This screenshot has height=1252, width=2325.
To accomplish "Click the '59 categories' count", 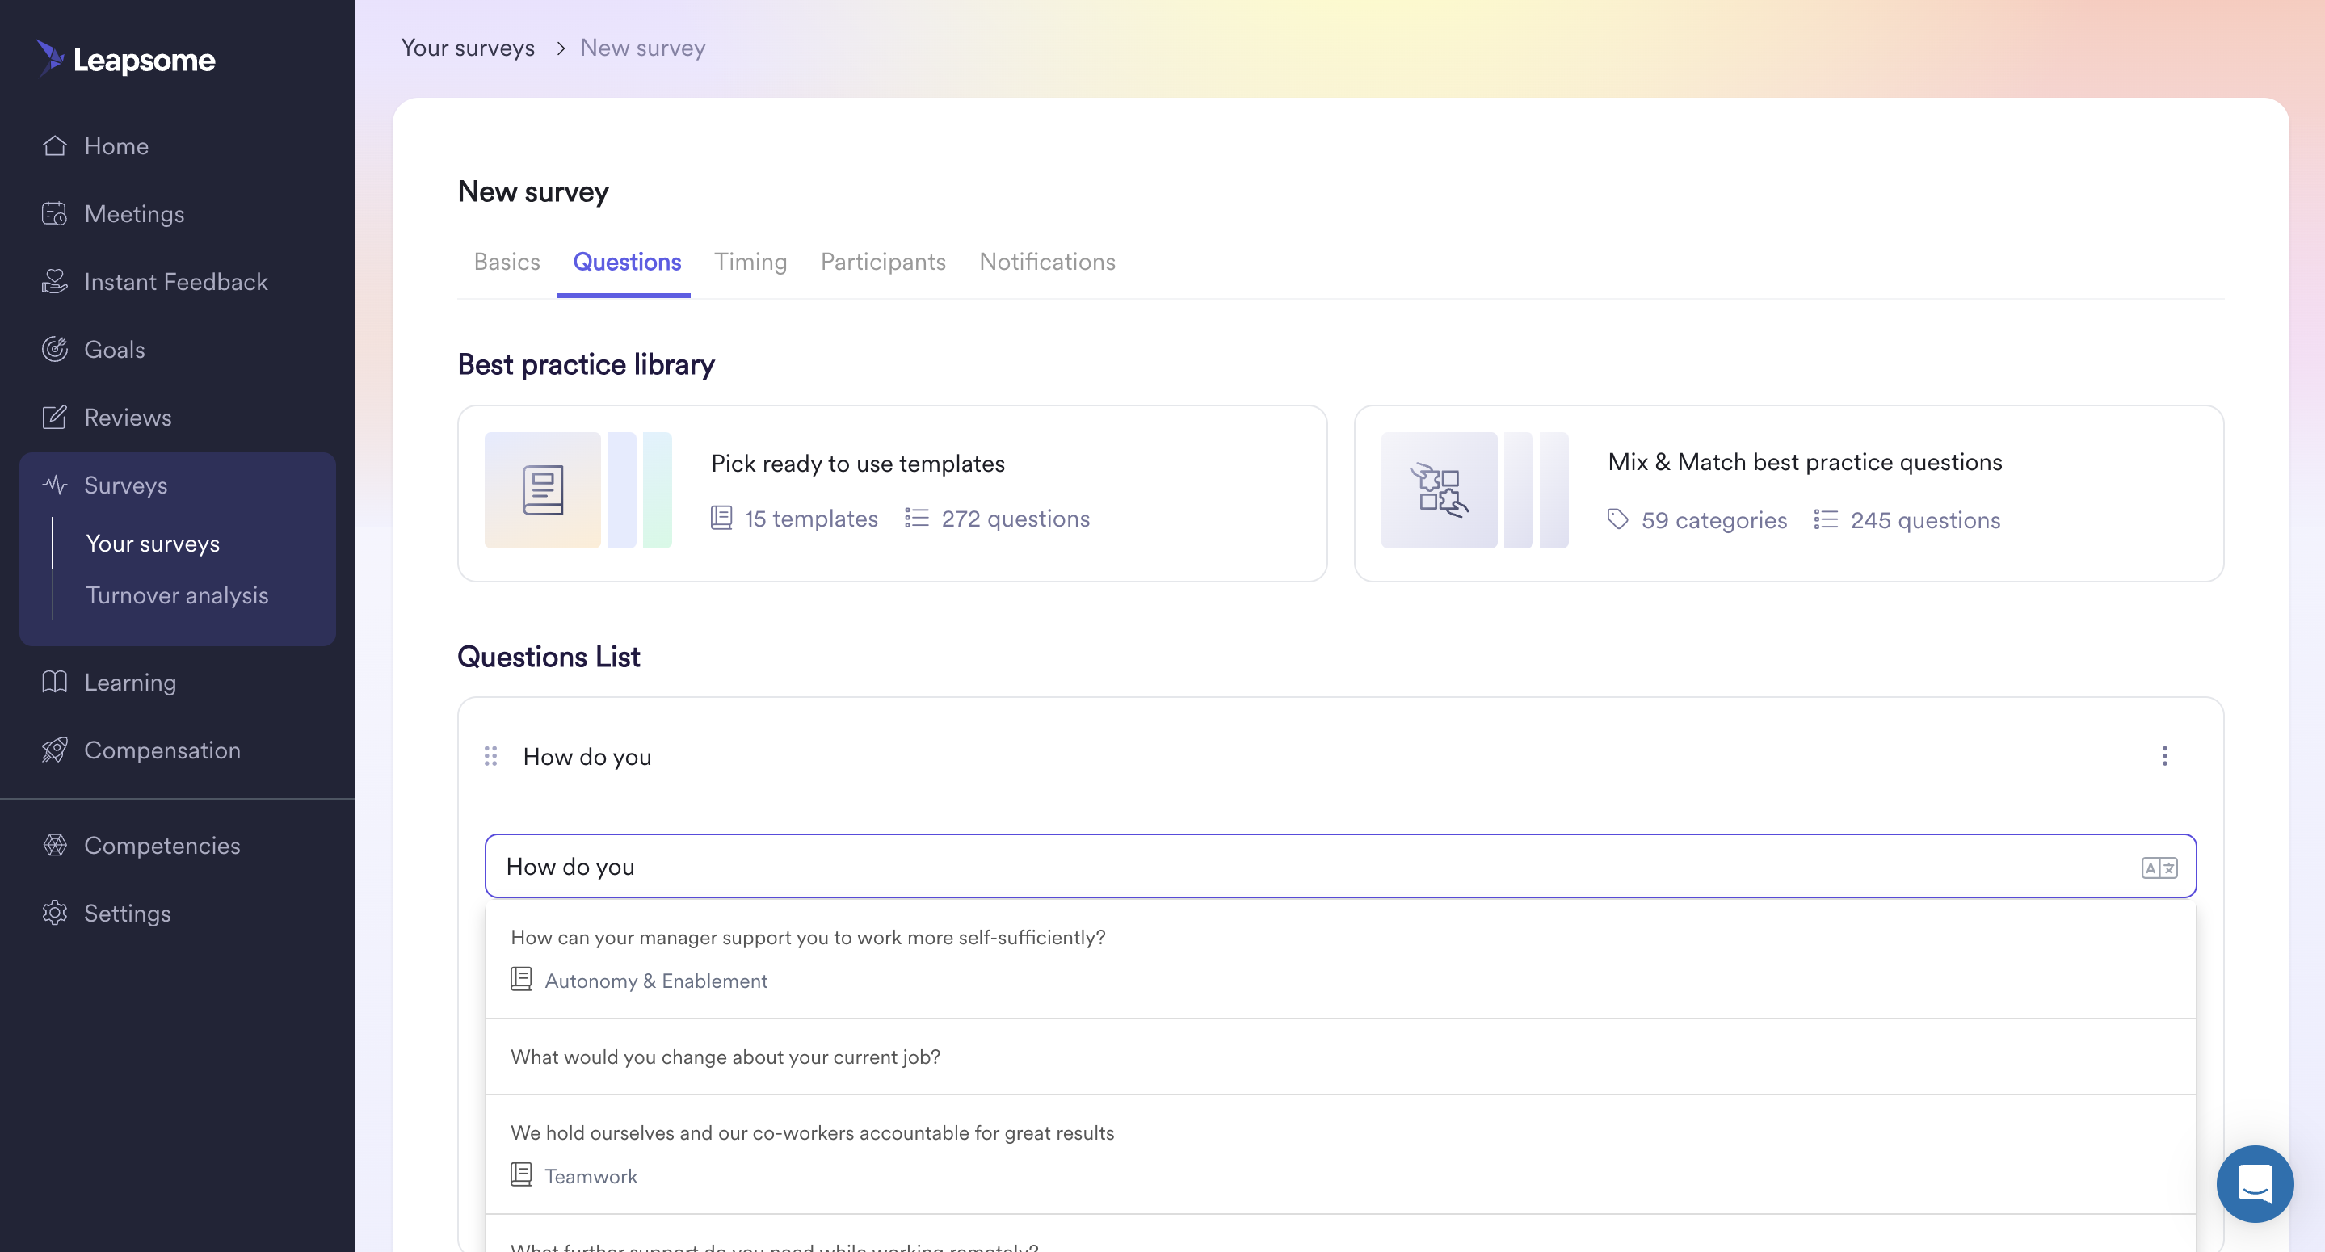I will (x=1714, y=520).
